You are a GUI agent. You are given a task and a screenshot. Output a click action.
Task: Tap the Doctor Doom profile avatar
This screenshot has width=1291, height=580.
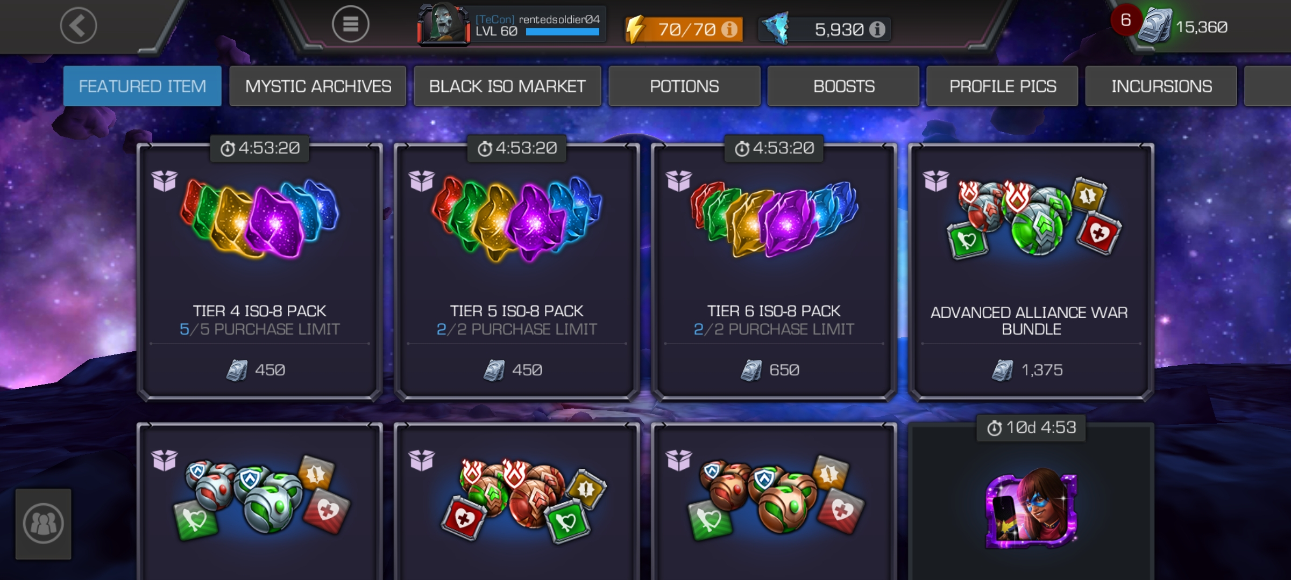tap(443, 24)
